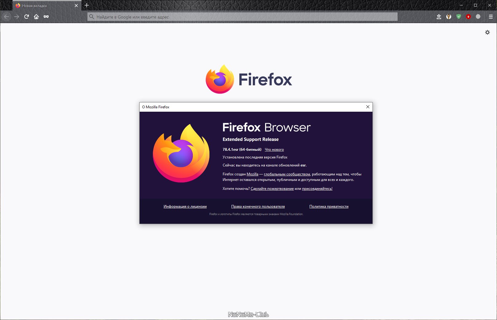
Task: Close the О Mozilla Firefox dialog
Action: (368, 107)
